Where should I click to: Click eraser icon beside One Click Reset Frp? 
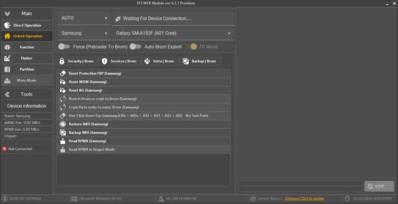click(63, 116)
